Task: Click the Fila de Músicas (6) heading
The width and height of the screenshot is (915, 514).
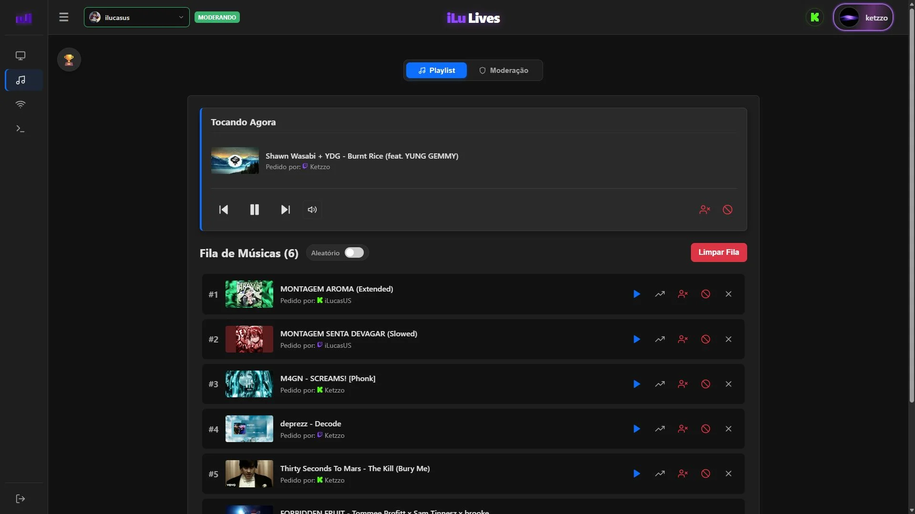Action: [249, 253]
